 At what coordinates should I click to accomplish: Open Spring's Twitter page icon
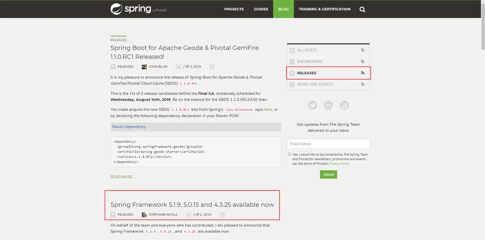click(312, 105)
